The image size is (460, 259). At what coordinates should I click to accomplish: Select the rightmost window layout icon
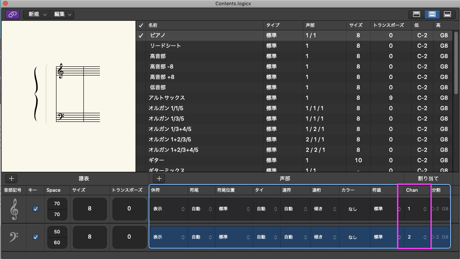click(x=447, y=14)
